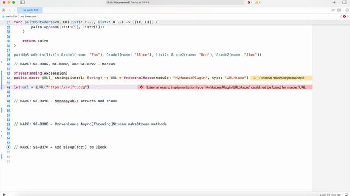Open the related items grid menu
This screenshot has height=196, width=350.
3,10
